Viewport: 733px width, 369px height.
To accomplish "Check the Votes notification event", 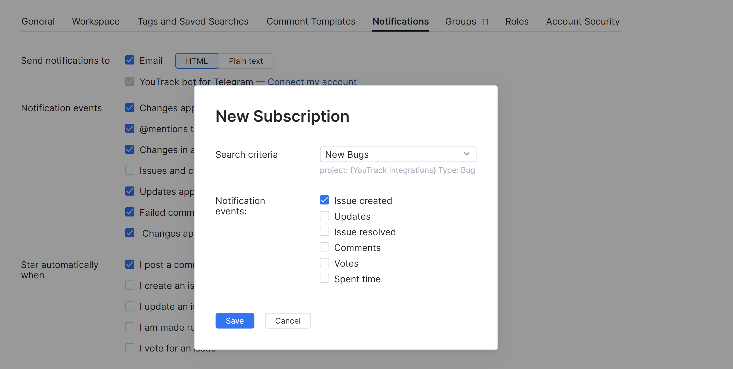I will tap(324, 263).
